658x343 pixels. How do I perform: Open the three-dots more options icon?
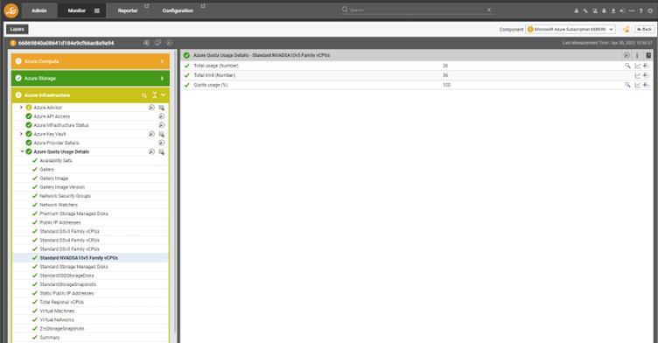pyautogui.click(x=632, y=10)
